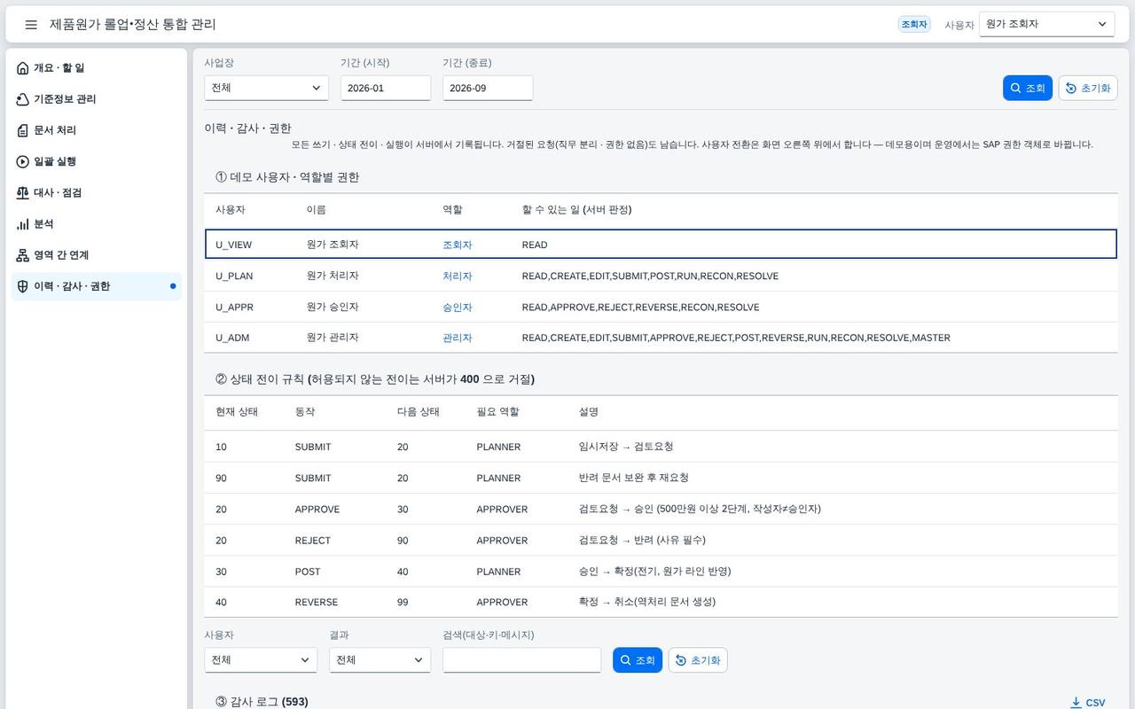
Task: Click the hierarchy icon for 영역 간 연계
Action: coord(23,255)
